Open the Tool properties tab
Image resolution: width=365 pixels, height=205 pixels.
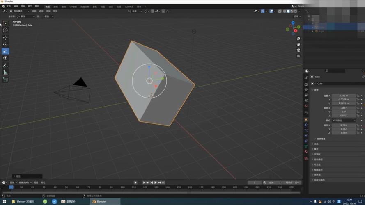(306, 77)
